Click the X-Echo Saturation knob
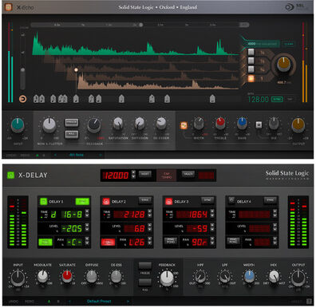Viewport: 316px width, 308px height. pyautogui.click(x=118, y=123)
